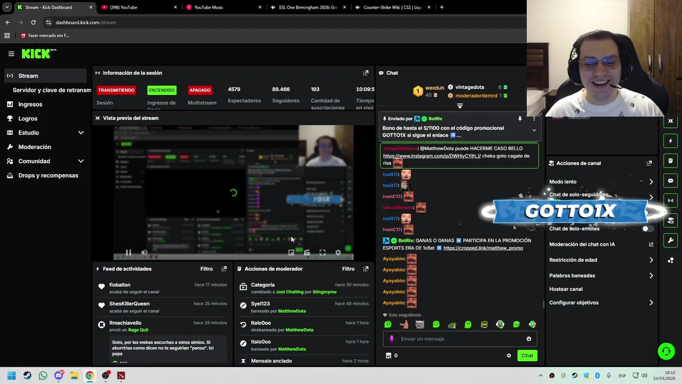The height and width of the screenshot is (384, 682).
Task: Click the broadcast signal icon in the right sidebar
Action: pos(670,201)
